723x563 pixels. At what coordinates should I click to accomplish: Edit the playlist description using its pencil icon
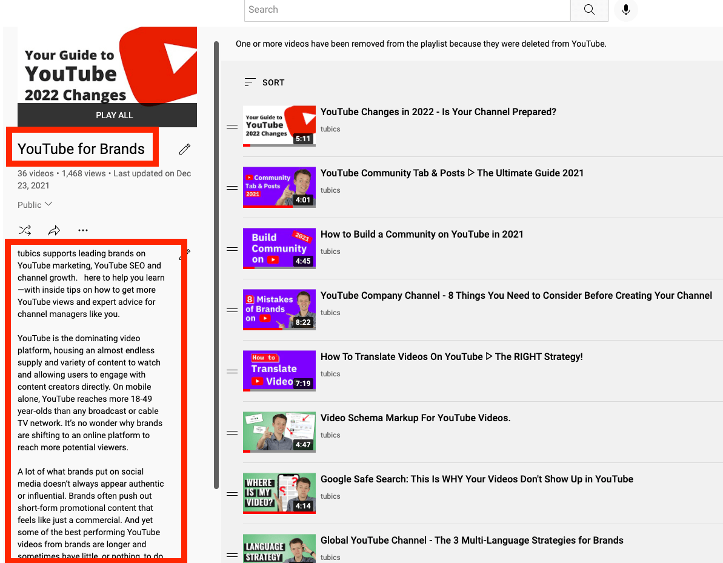[185, 255]
